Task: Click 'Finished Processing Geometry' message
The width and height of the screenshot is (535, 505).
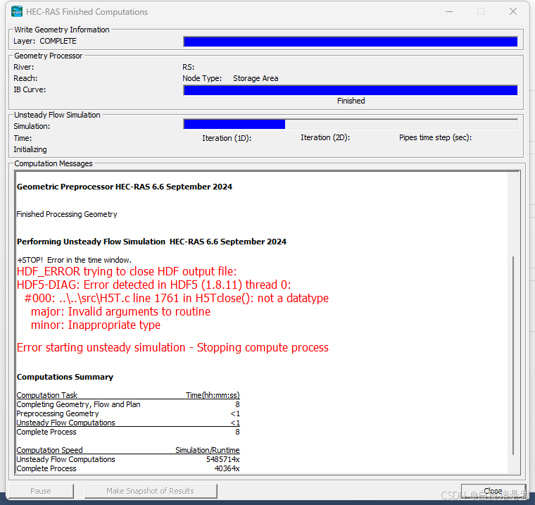Action: (x=67, y=214)
